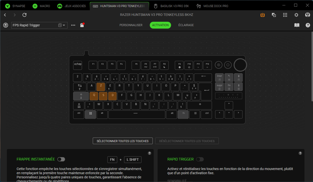Screen dimensions: 313x182
Task: Open the FPS Rapid Trigger profile dropdown
Action: tap(39, 25)
